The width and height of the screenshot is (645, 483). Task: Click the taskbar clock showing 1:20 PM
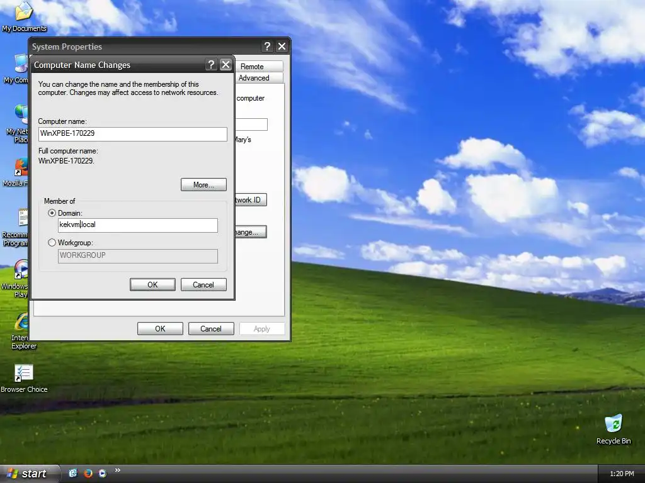tap(622, 474)
